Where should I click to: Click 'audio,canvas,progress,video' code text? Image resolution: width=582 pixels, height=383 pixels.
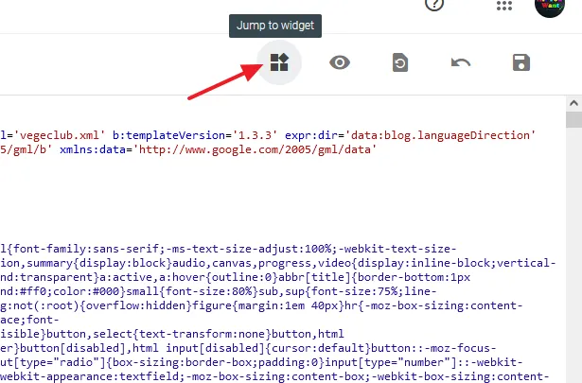pyautogui.click(x=261, y=263)
